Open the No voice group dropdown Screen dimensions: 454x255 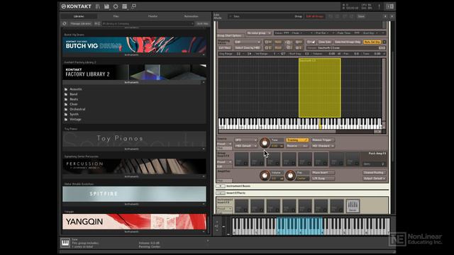point(259,33)
